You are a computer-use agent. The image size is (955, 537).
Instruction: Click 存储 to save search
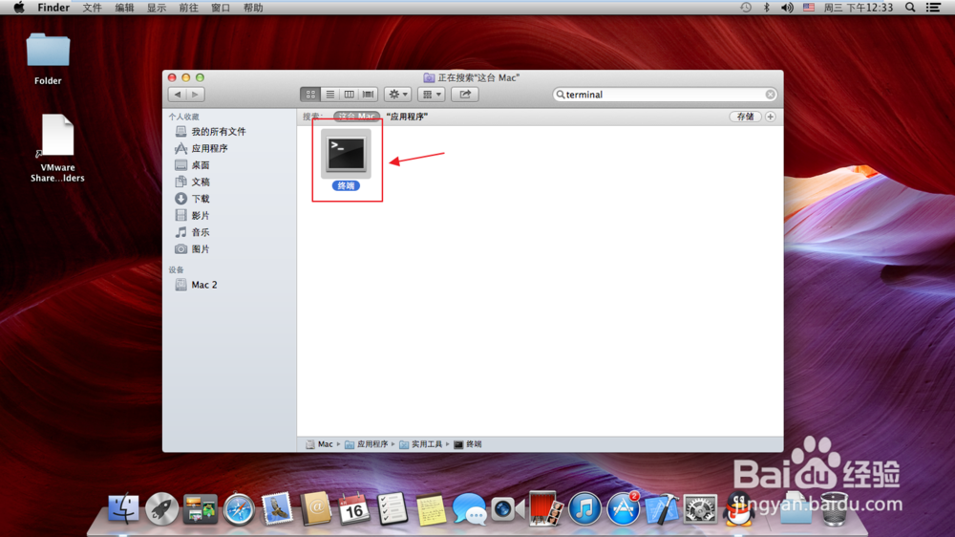click(x=746, y=117)
